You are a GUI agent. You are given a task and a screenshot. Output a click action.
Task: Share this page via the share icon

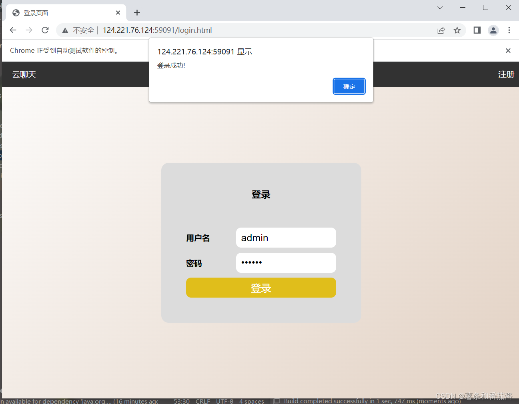click(x=441, y=30)
